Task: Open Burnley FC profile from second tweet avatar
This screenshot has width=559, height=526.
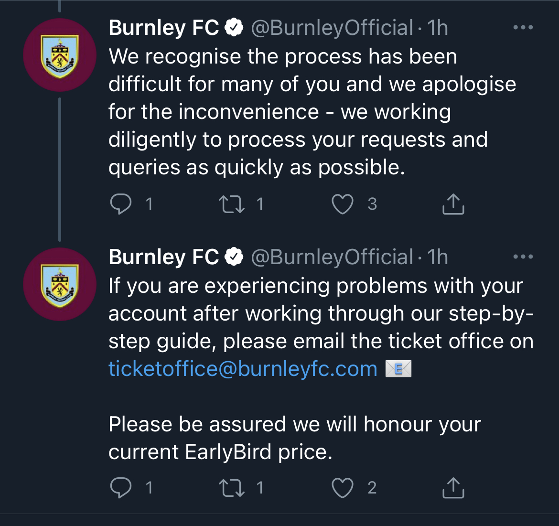Action: tap(60, 284)
